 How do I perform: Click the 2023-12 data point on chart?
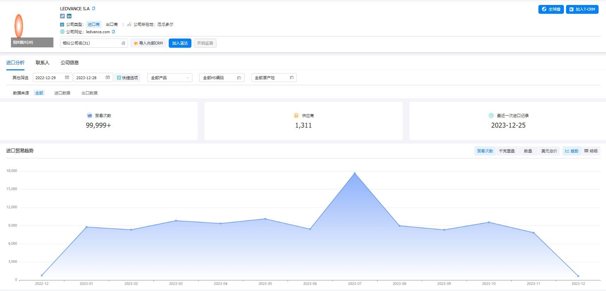click(578, 276)
